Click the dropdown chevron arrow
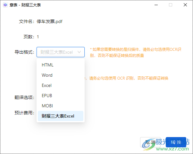This screenshot has height=154, width=193. click(79, 52)
